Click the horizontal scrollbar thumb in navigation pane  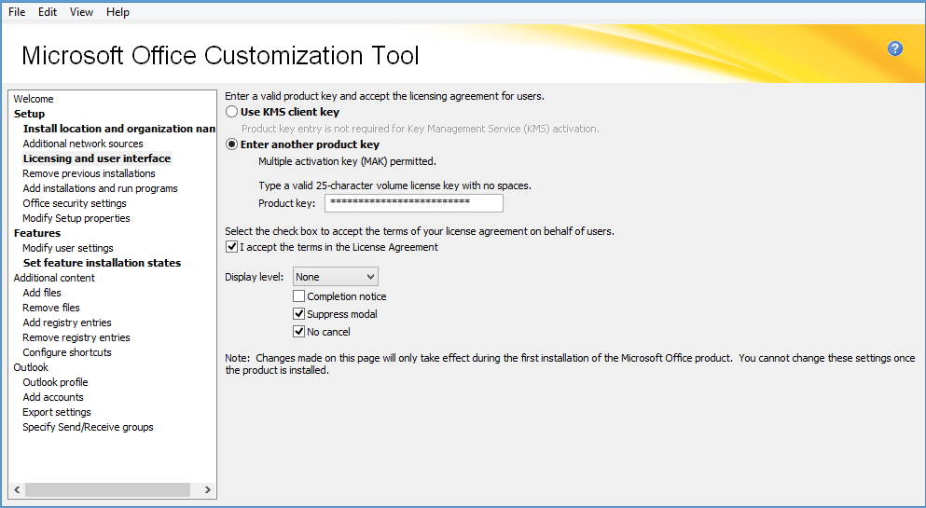107,489
